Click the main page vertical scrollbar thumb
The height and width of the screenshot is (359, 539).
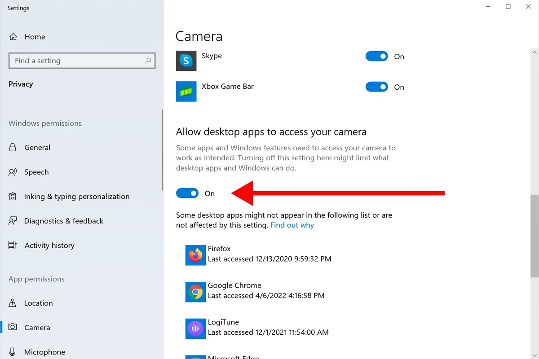(535, 236)
